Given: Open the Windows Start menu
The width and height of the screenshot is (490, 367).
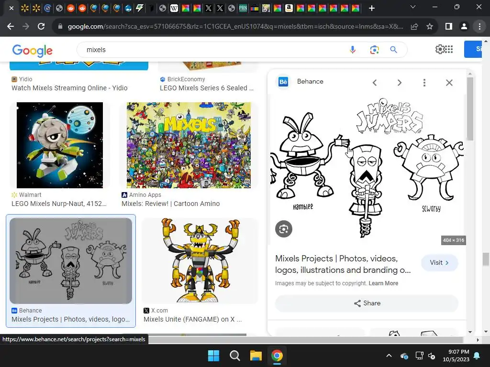Looking at the screenshot, I should [214, 356].
